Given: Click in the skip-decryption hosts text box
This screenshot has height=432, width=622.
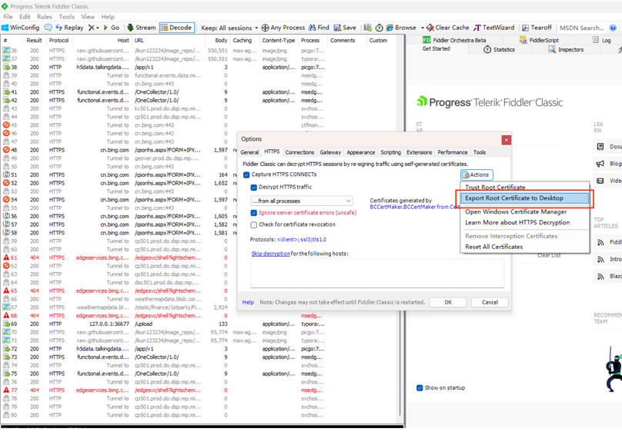Looking at the screenshot, I should [377, 273].
